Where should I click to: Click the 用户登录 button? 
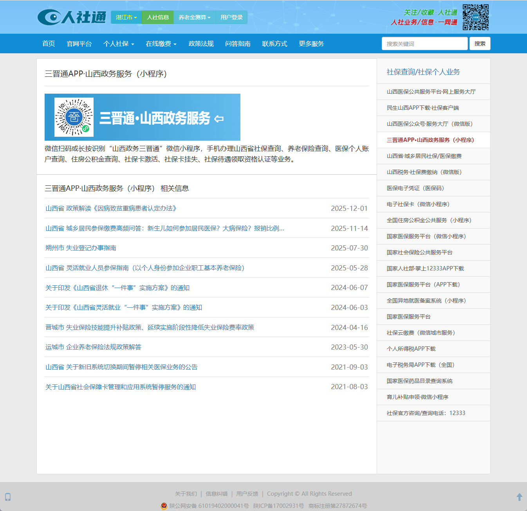231,17
